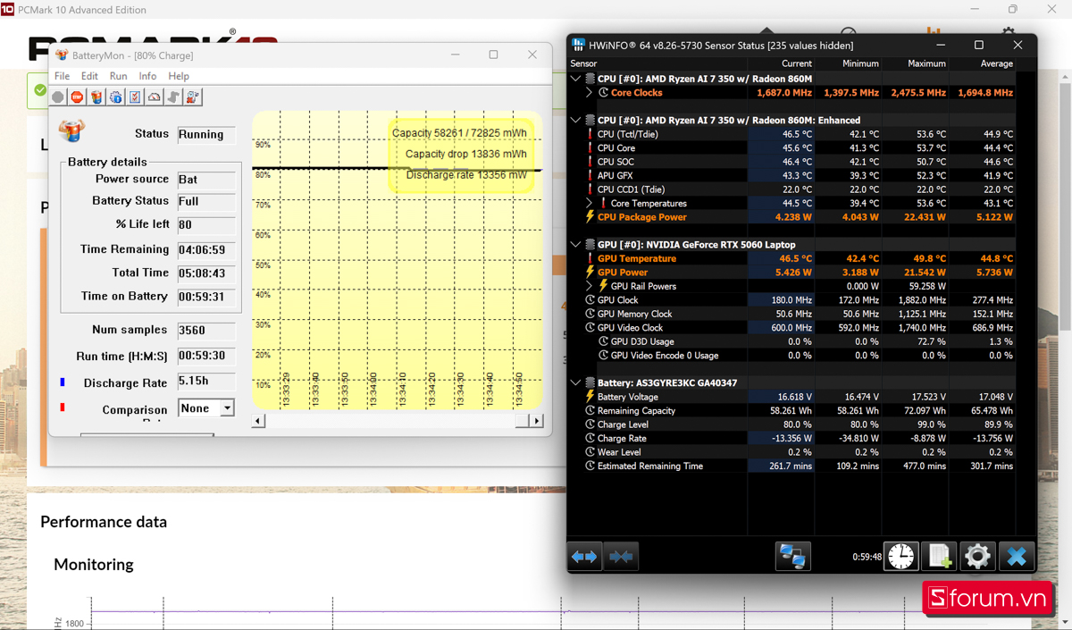Select the Battery Voltage row
Image resolution: width=1072 pixels, height=630 pixels.
click(801, 397)
